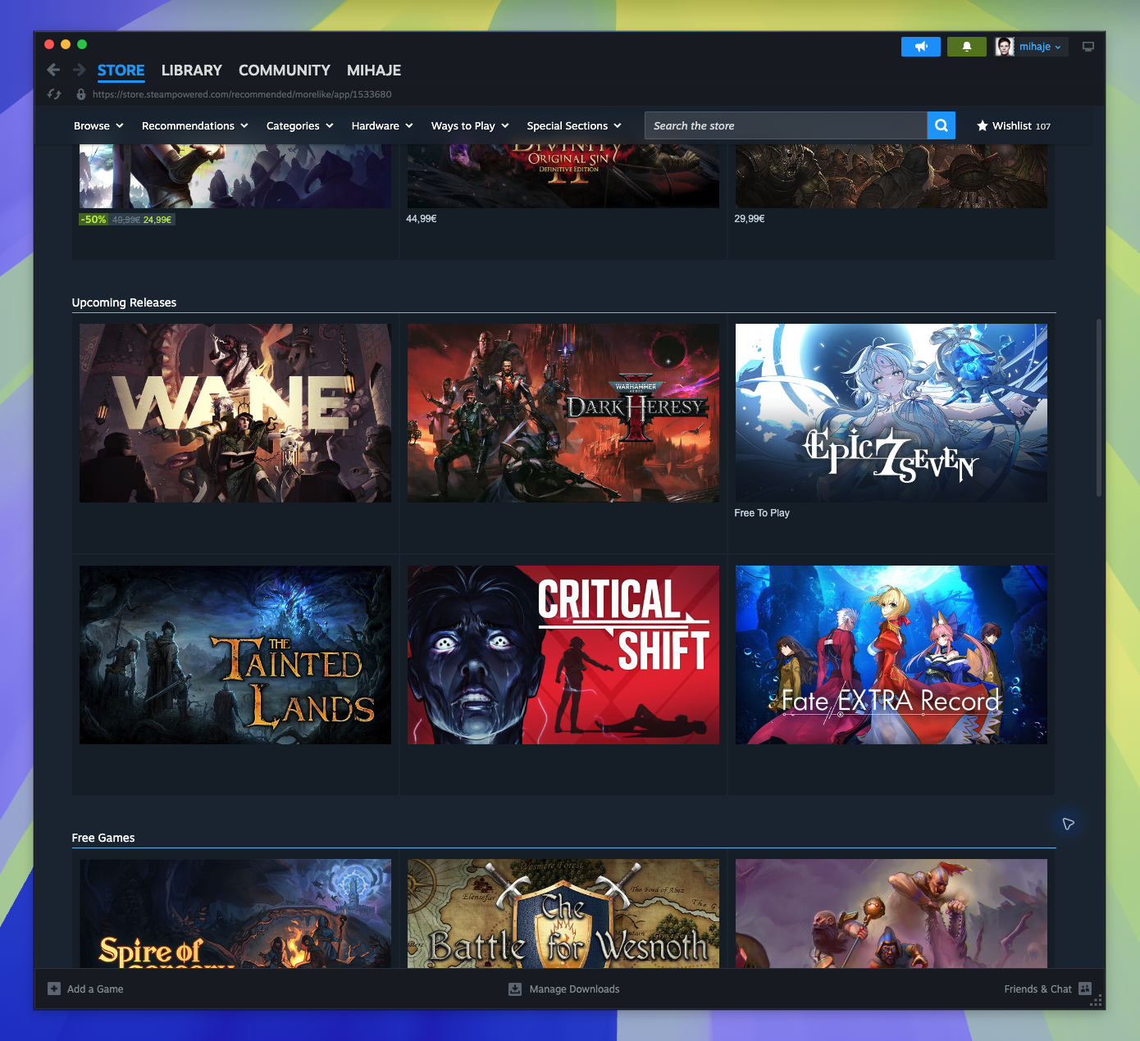This screenshot has height=1041, width=1140.
Task: Open the Dark Heresy game thumbnail
Action: coord(563,413)
